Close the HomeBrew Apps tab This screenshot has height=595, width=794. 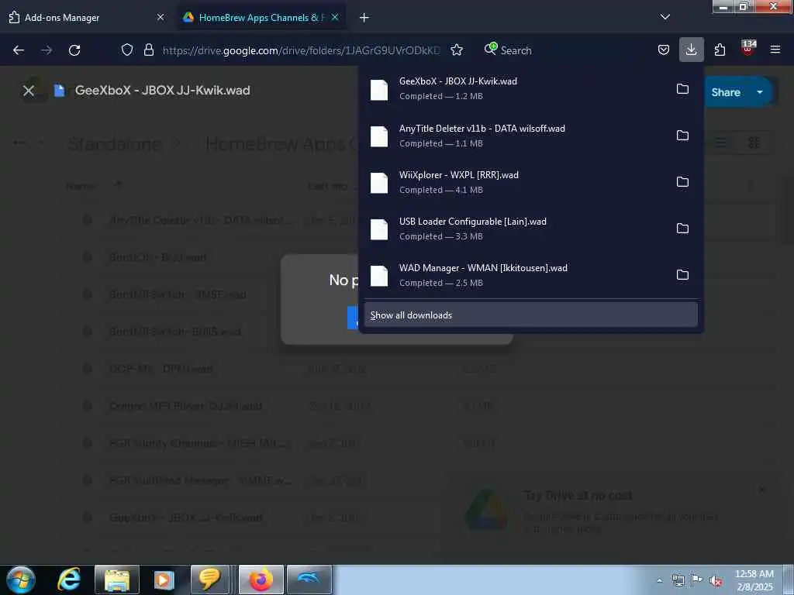point(335,18)
